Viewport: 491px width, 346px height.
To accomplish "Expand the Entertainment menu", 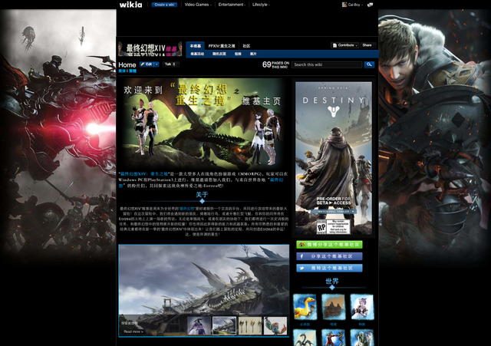I will coord(232,5).
